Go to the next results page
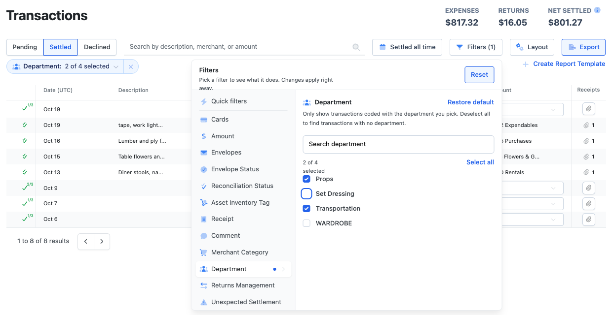Image resolution: width=612 pixels, height=315 pixels. click(x=102, y=242)
